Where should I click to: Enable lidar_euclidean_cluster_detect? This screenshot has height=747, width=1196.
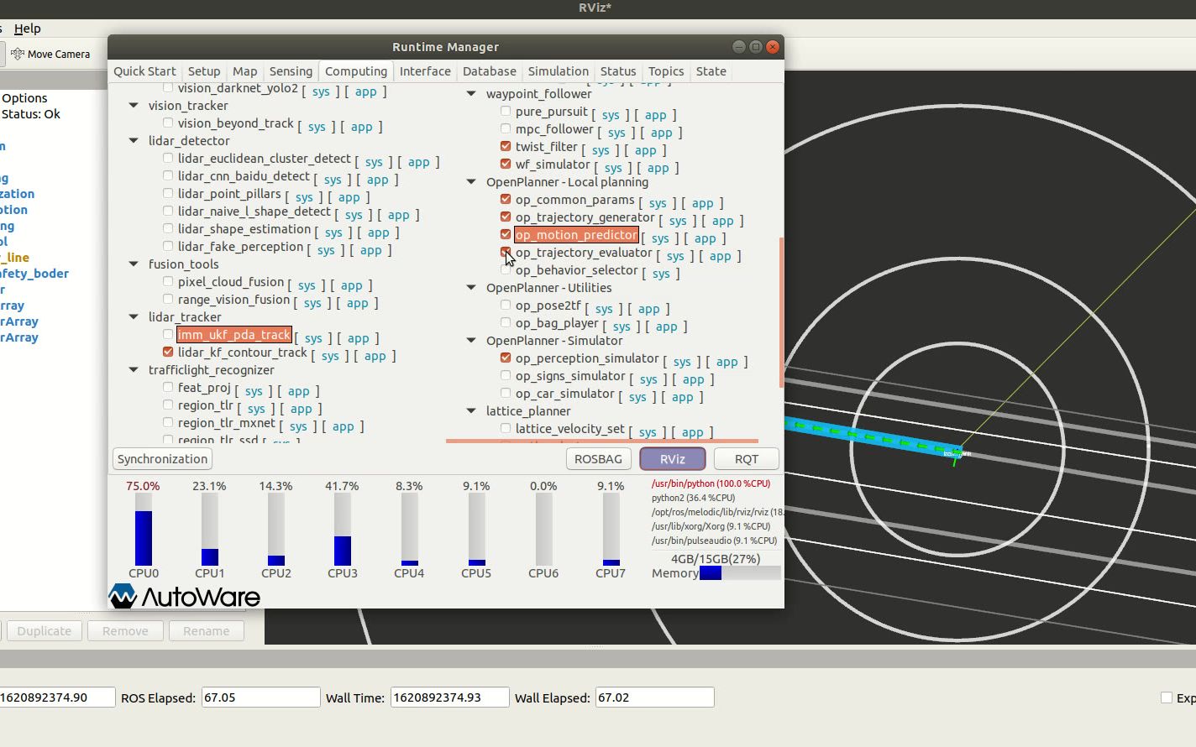point(168,158)
